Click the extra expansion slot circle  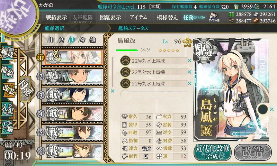(x=263, y=109)
